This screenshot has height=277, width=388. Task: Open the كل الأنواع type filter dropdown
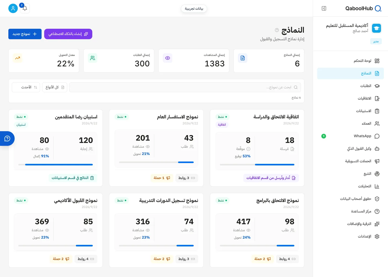coord(55,87)
